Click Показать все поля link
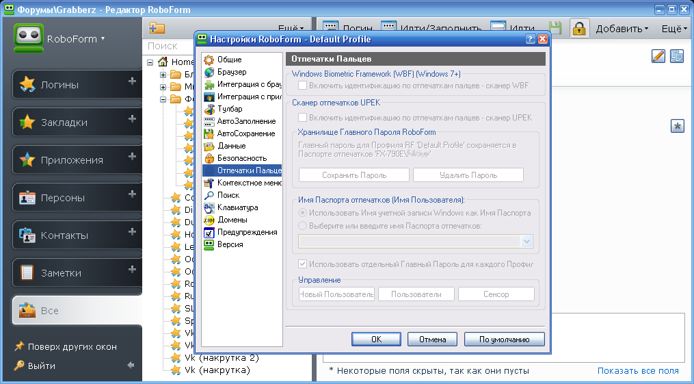 tap(638, 371)
